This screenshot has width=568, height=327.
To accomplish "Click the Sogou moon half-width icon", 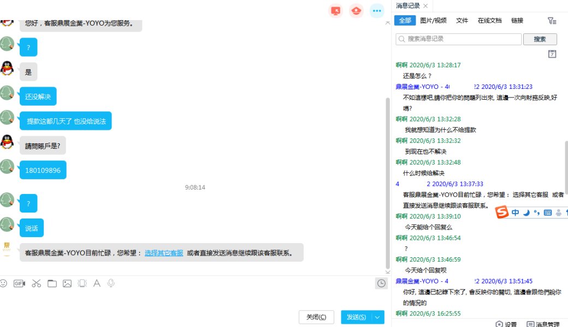I will [526, 213].
